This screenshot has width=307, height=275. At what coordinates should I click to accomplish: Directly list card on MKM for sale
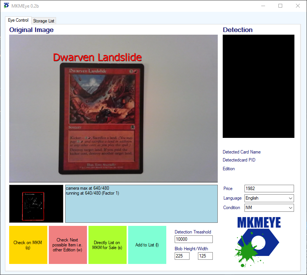108,245
